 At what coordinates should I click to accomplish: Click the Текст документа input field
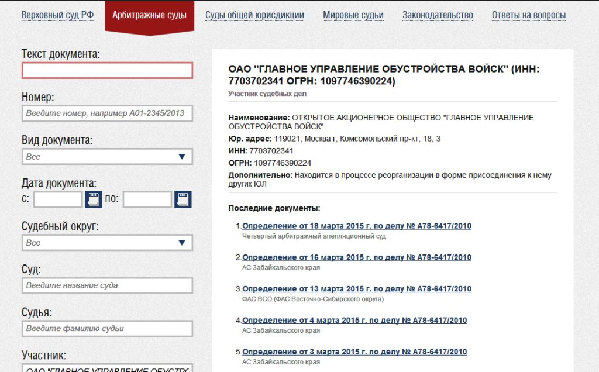107,71
